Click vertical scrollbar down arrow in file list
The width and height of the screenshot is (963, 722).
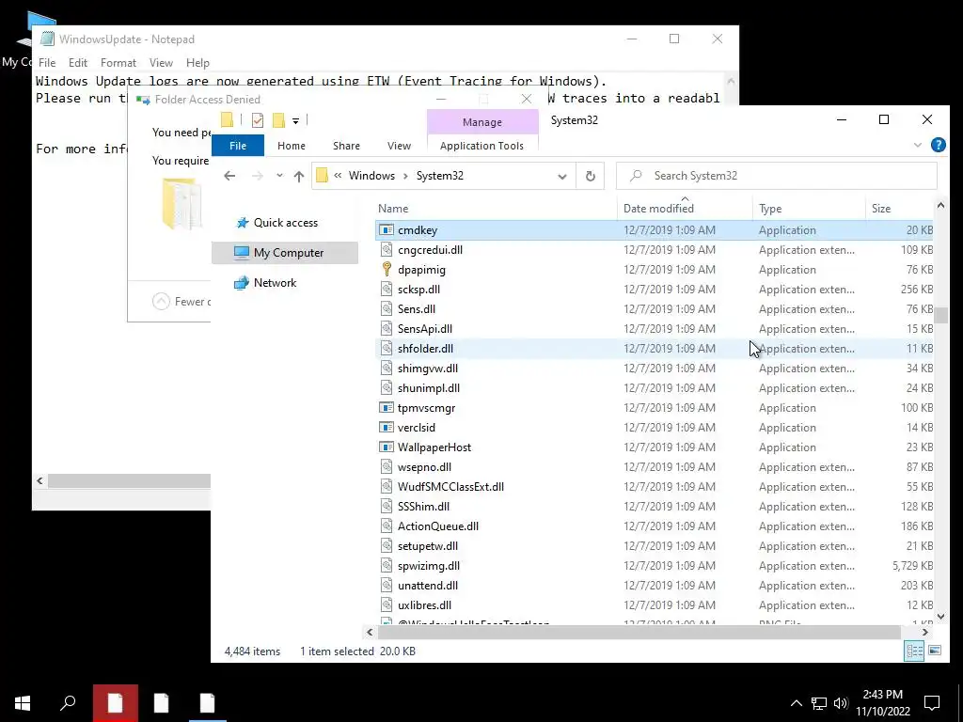940,616
